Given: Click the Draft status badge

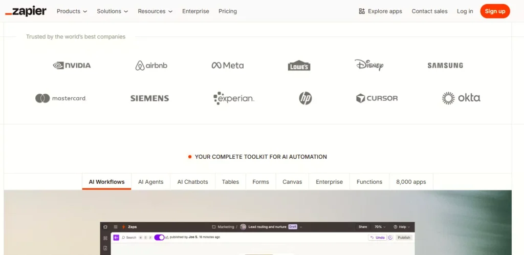Looking at the screenshot, I should [293, 227].
